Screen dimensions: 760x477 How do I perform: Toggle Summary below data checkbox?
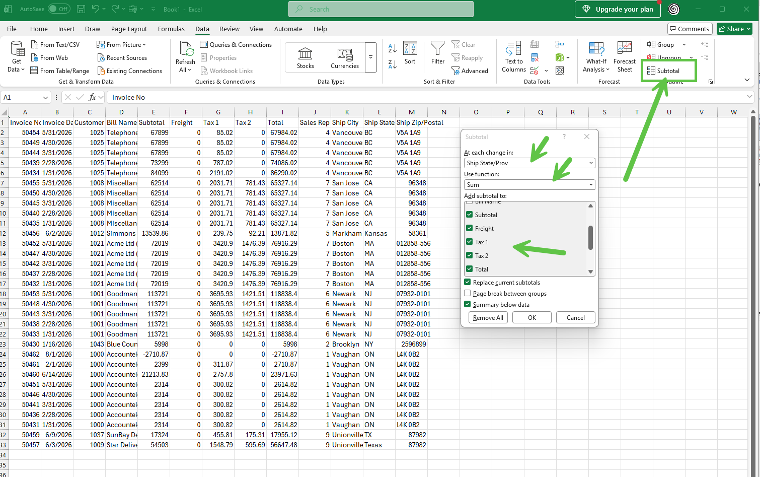pos(468,305)
